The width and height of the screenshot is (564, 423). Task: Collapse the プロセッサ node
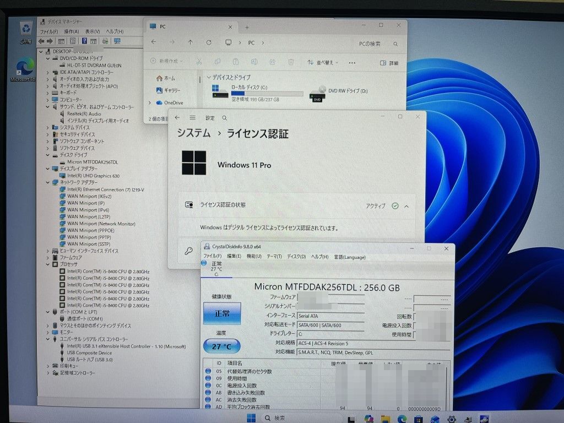tap(47, 264)
